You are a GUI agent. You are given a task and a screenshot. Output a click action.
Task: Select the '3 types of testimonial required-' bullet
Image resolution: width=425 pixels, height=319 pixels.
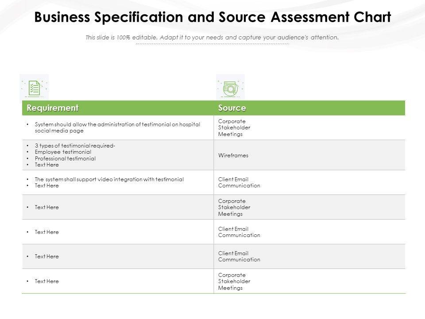click(x=75, y=146)
